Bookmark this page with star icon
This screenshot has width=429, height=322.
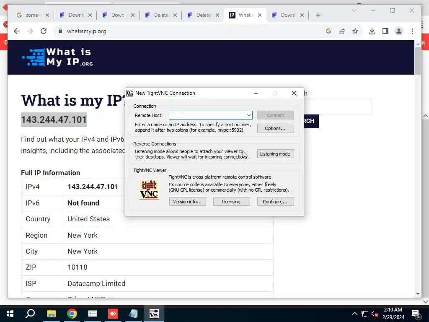tap(355, 31)
